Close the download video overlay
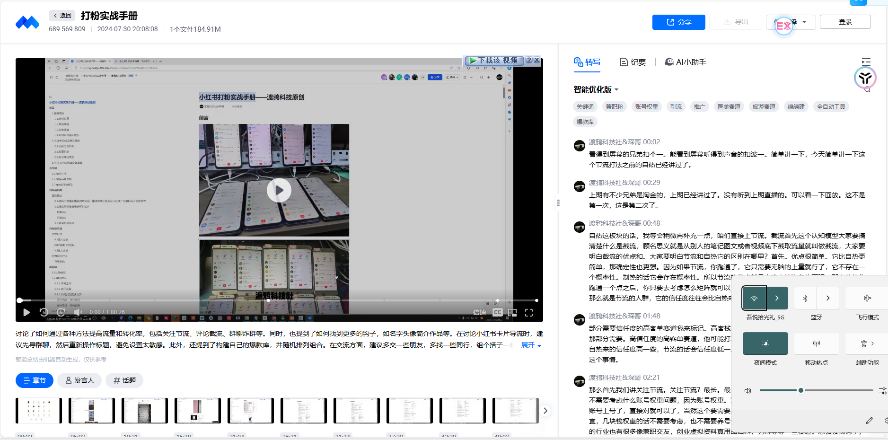 [x=537, y=61]
